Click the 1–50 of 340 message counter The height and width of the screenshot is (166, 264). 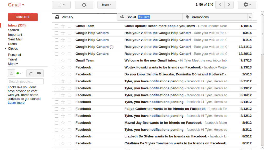click(204, 5)
